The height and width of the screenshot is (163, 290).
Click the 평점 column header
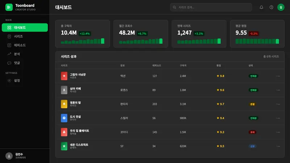(x=219, y=66)
